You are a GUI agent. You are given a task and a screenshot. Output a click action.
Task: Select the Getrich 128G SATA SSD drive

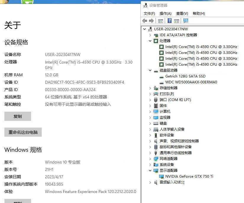(x=185, y=76)
